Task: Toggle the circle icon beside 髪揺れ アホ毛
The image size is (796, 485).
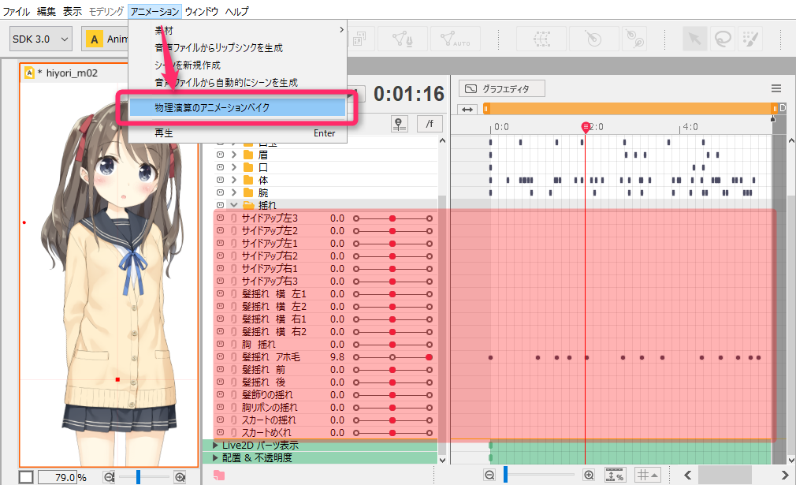Action: pos(220,356)
